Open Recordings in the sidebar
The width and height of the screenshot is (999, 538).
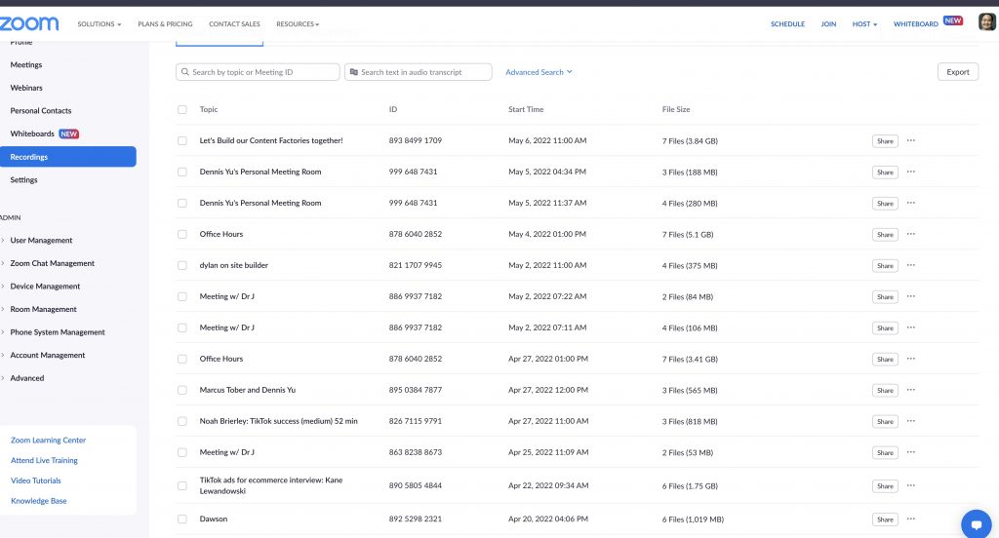(x=29, y=157)
